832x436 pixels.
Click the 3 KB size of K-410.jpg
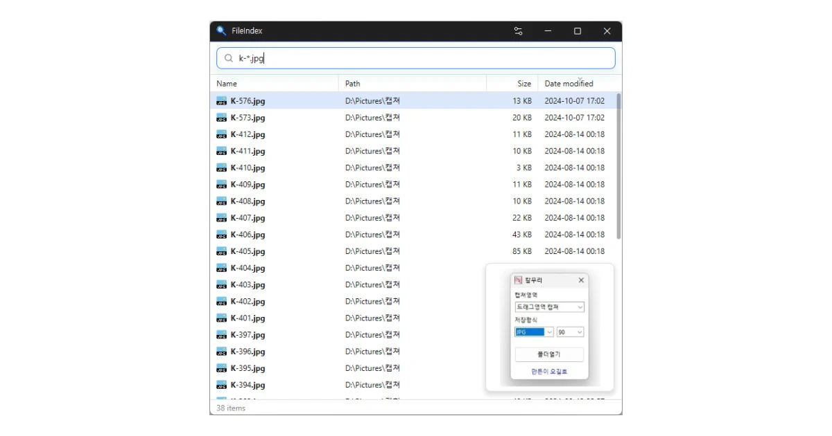click(x=525, y=167)
